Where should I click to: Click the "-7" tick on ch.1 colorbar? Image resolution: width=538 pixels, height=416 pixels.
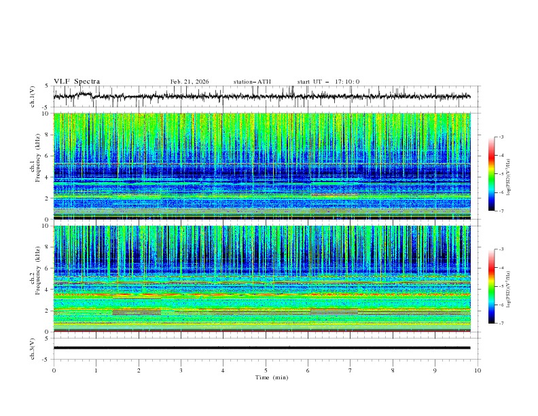(501, 211)
